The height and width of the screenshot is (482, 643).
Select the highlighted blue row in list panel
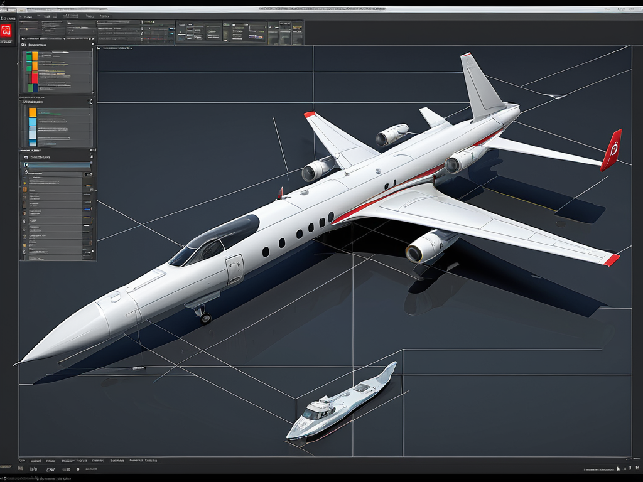(57, 165)
